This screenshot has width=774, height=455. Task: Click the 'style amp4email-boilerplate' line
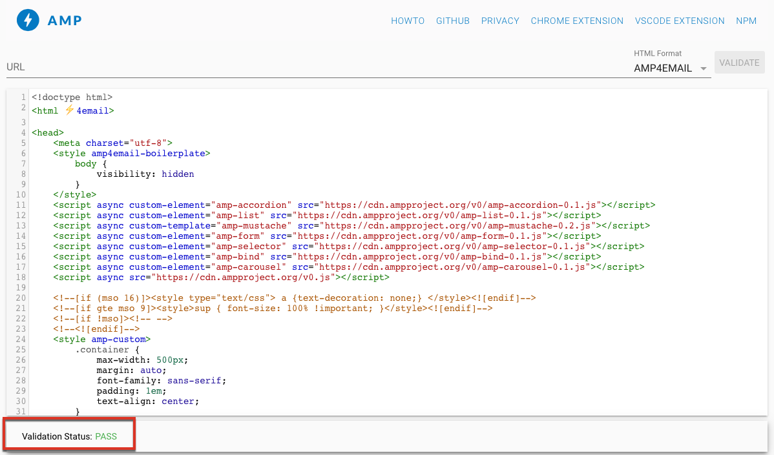click(132, 154)
